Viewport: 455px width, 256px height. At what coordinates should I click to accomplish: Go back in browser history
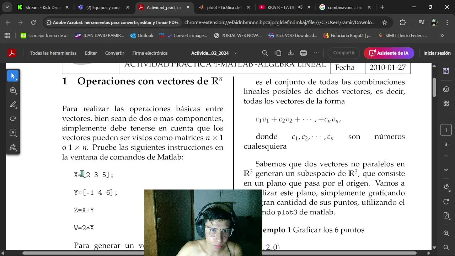8,22
